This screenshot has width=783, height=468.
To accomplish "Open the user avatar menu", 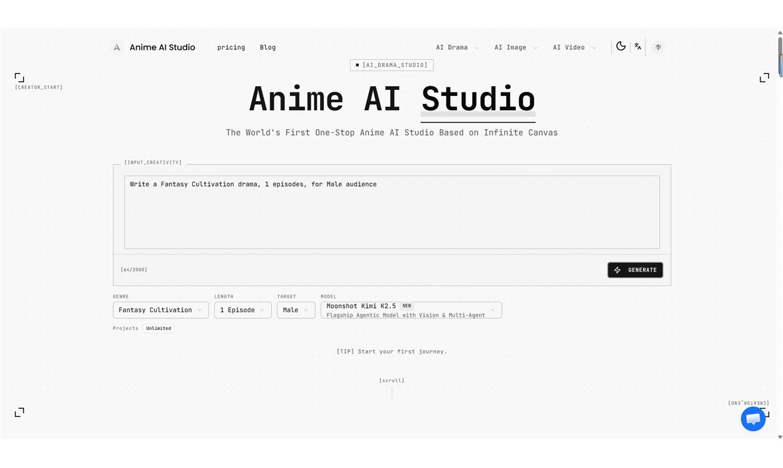I will point(658,47).
